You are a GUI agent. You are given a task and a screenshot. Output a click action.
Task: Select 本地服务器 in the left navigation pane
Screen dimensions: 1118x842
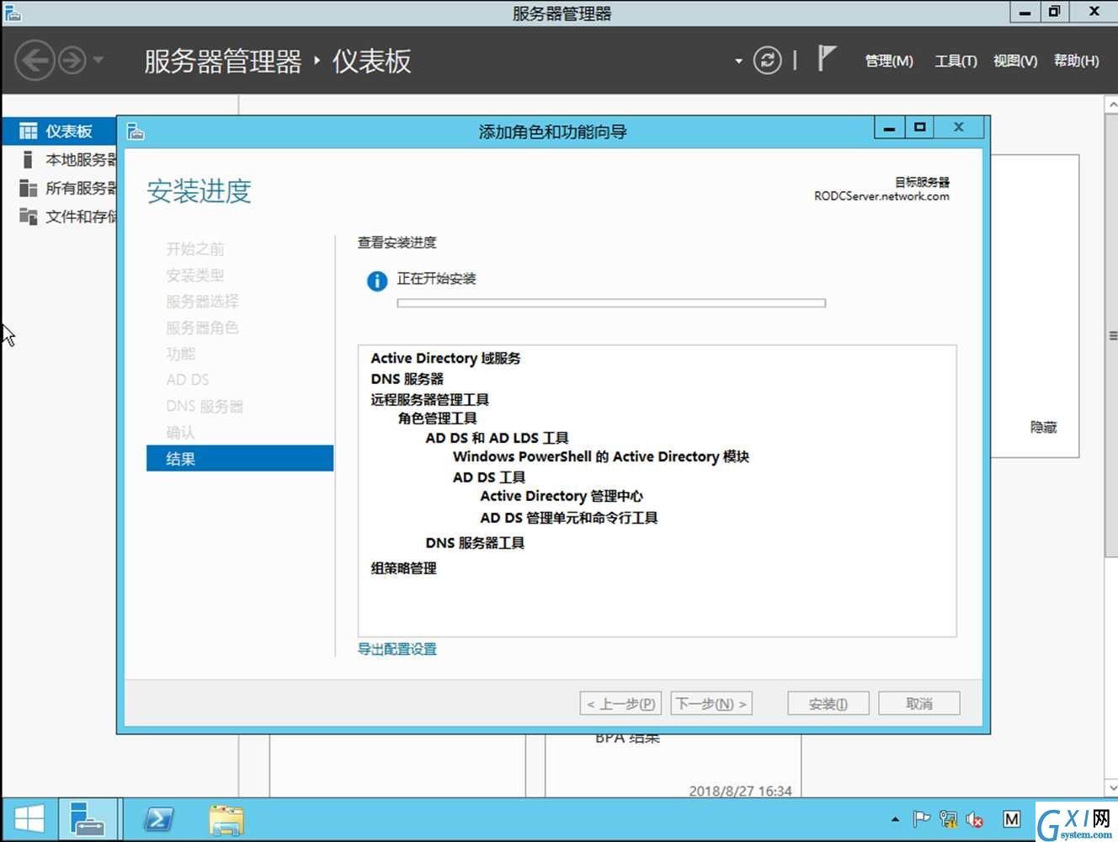59,160
